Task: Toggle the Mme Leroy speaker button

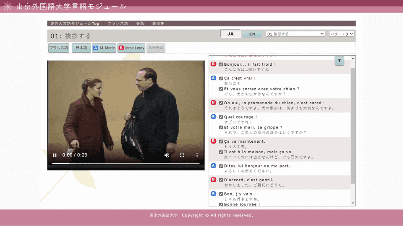Action: coord(131,48)
